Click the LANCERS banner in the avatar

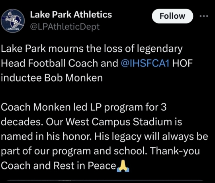click(x=13, y=29)
